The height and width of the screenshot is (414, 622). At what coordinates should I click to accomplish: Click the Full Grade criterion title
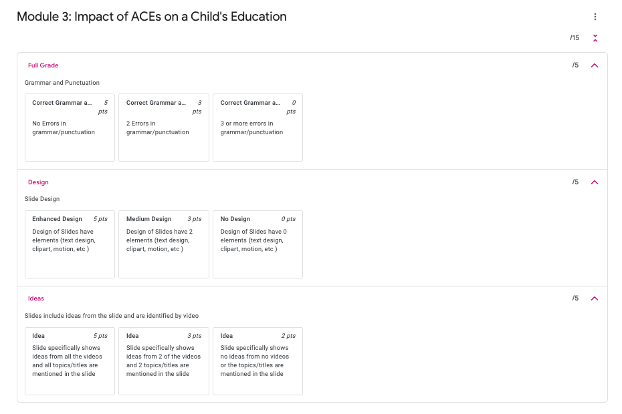click(43, 65)
